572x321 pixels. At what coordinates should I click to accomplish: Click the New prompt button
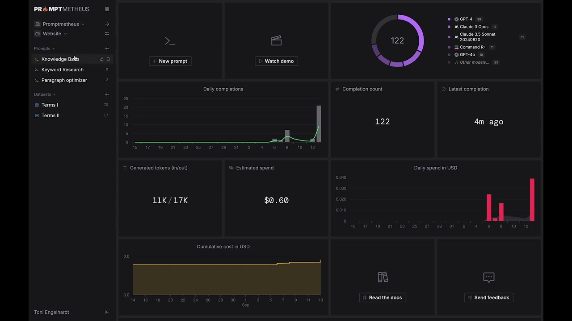pyautogui.click(x=170, y=61)
